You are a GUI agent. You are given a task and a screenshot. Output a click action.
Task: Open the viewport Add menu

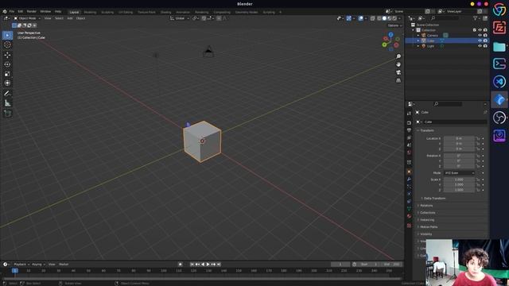tap(70, 18)
